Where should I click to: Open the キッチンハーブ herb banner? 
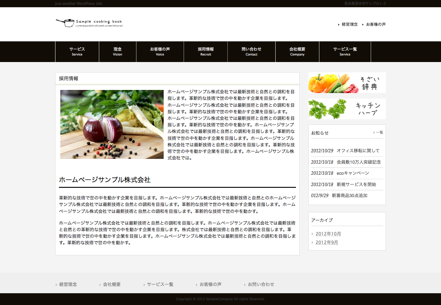click(x=347, y=109)
